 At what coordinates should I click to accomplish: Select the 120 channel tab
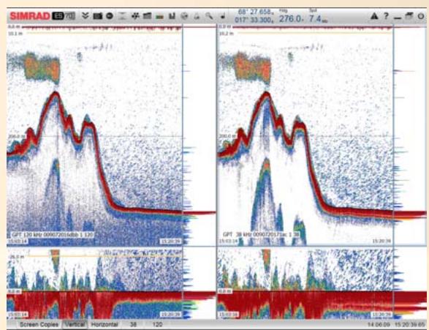click(157, 325)
